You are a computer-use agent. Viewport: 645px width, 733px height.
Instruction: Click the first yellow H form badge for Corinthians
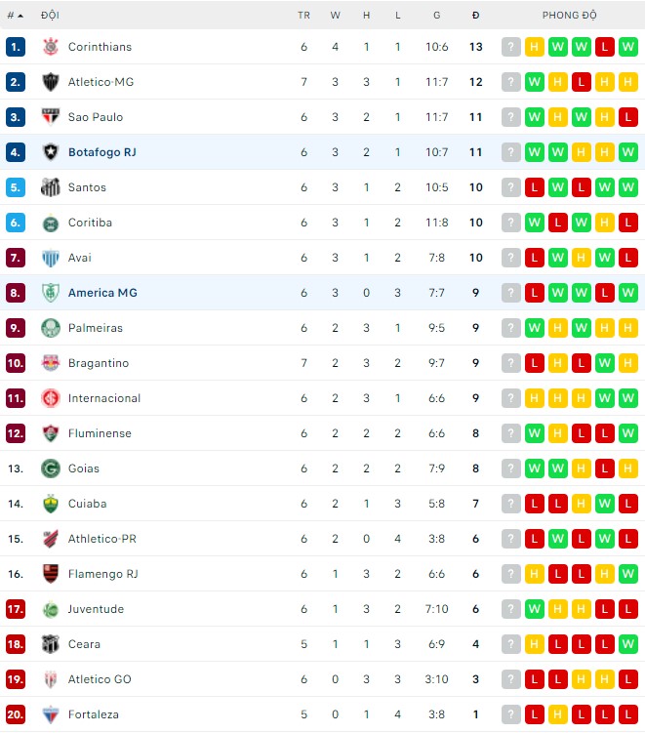[535, 47]
